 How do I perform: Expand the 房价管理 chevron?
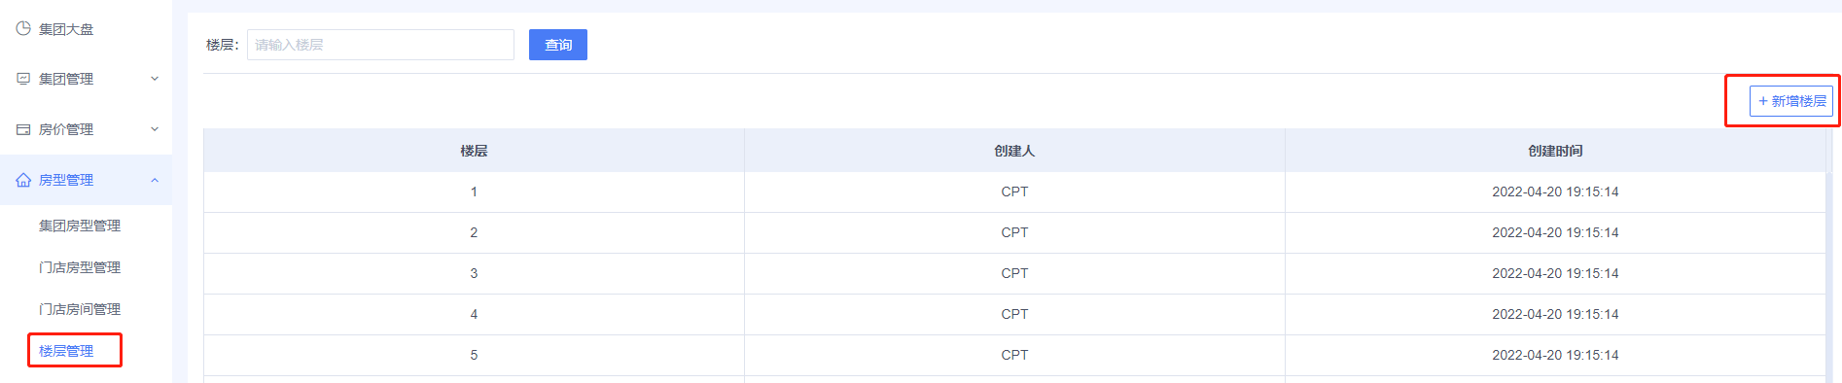(x=155, y=129)
